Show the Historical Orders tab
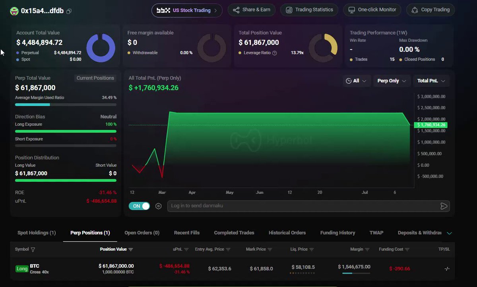This screenshot has height=287, width=477. (x=287, y=233)
